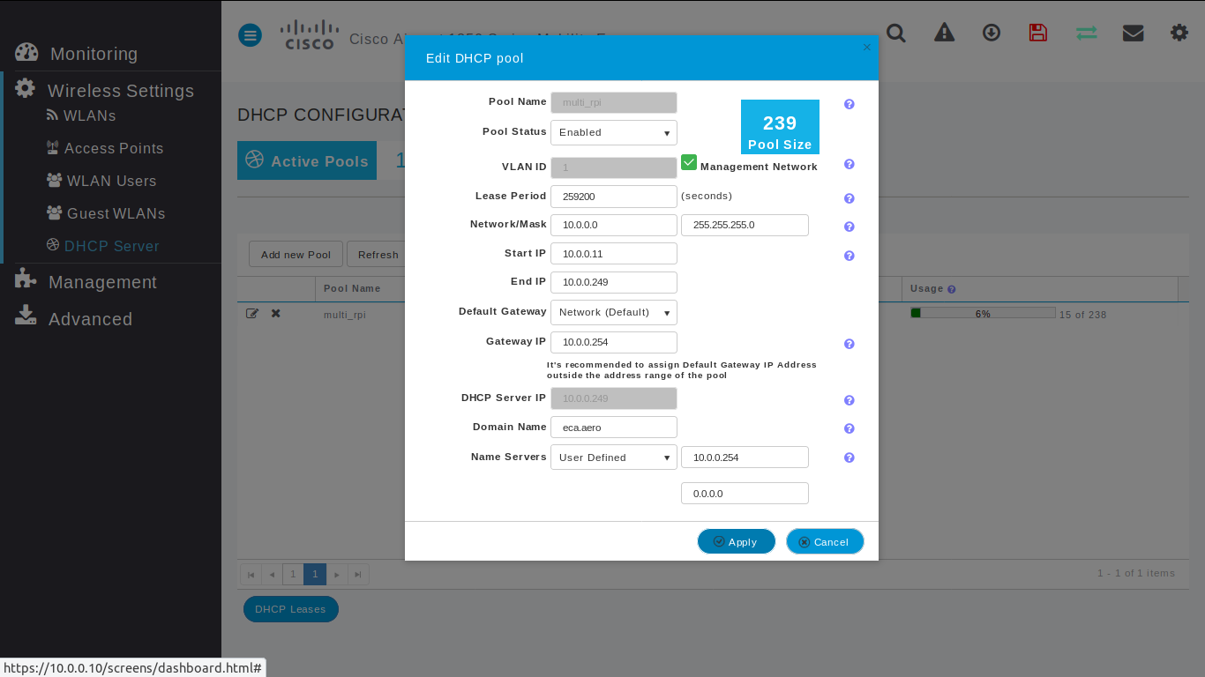Image resolution: width=1205 pixels, height=677 pixels.
Task: Open the alert warning triangle icon
Action: coord(944,33)
